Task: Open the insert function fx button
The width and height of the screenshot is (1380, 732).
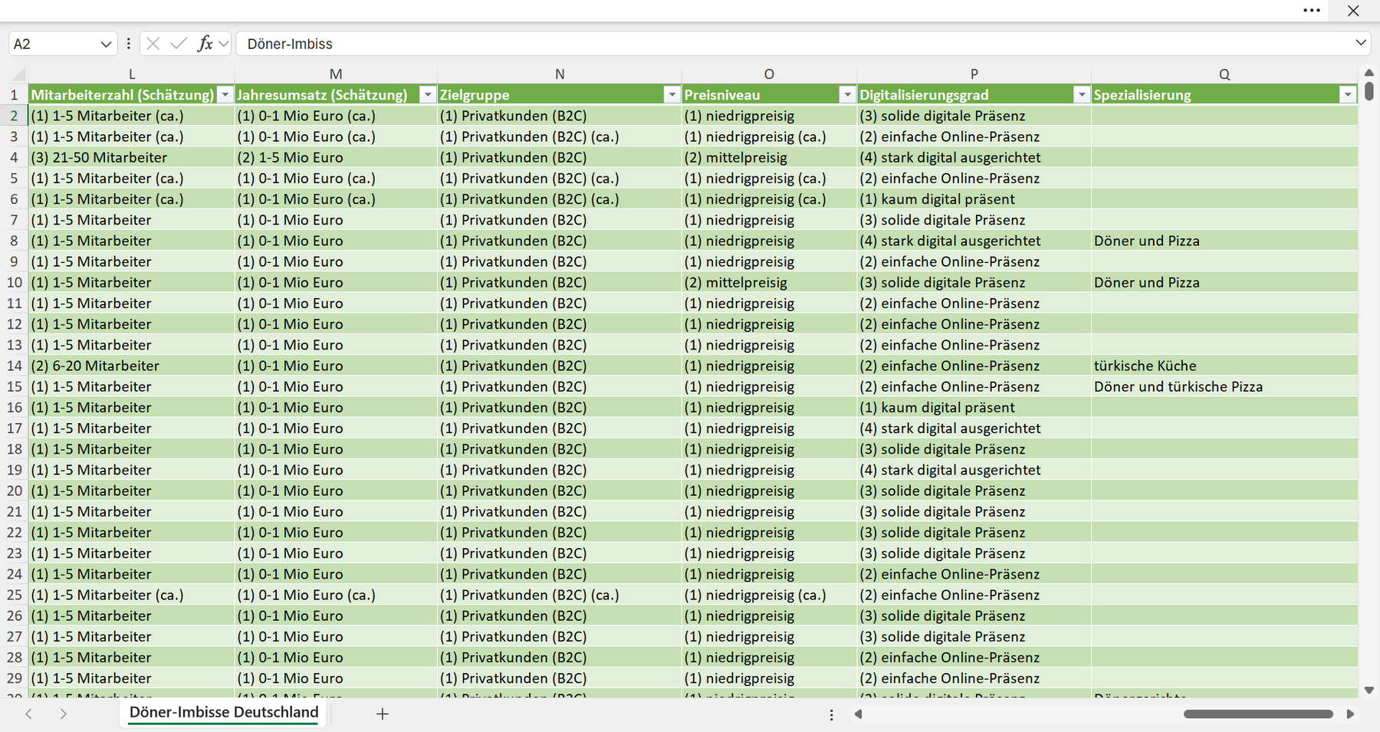Action: 205,44
